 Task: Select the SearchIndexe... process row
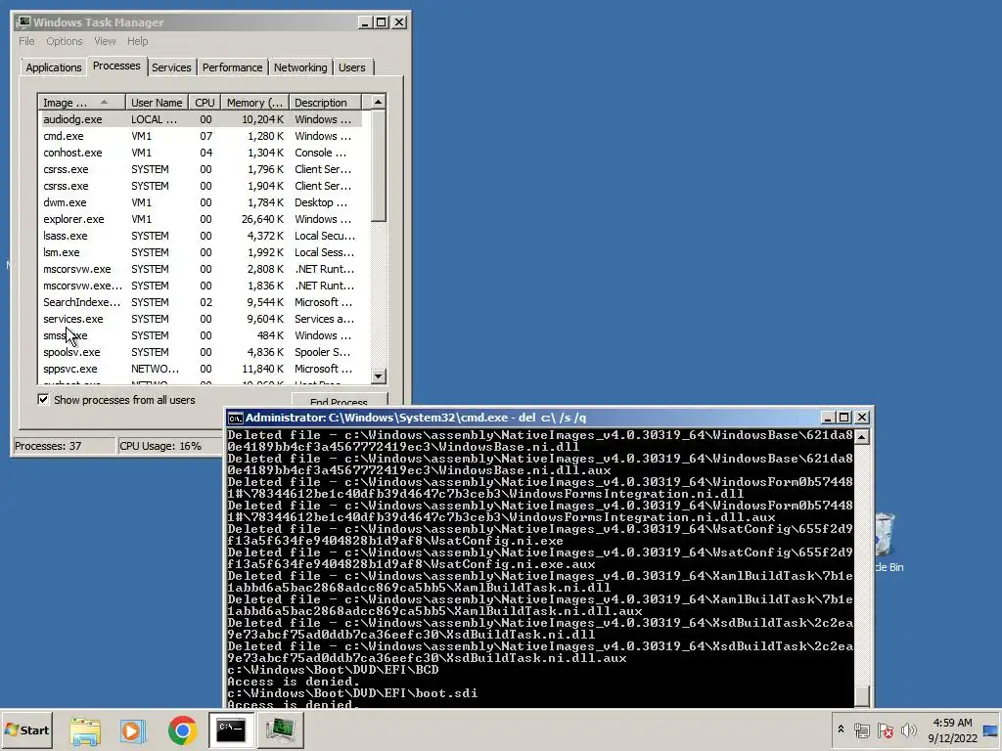[x=200, y=302]
